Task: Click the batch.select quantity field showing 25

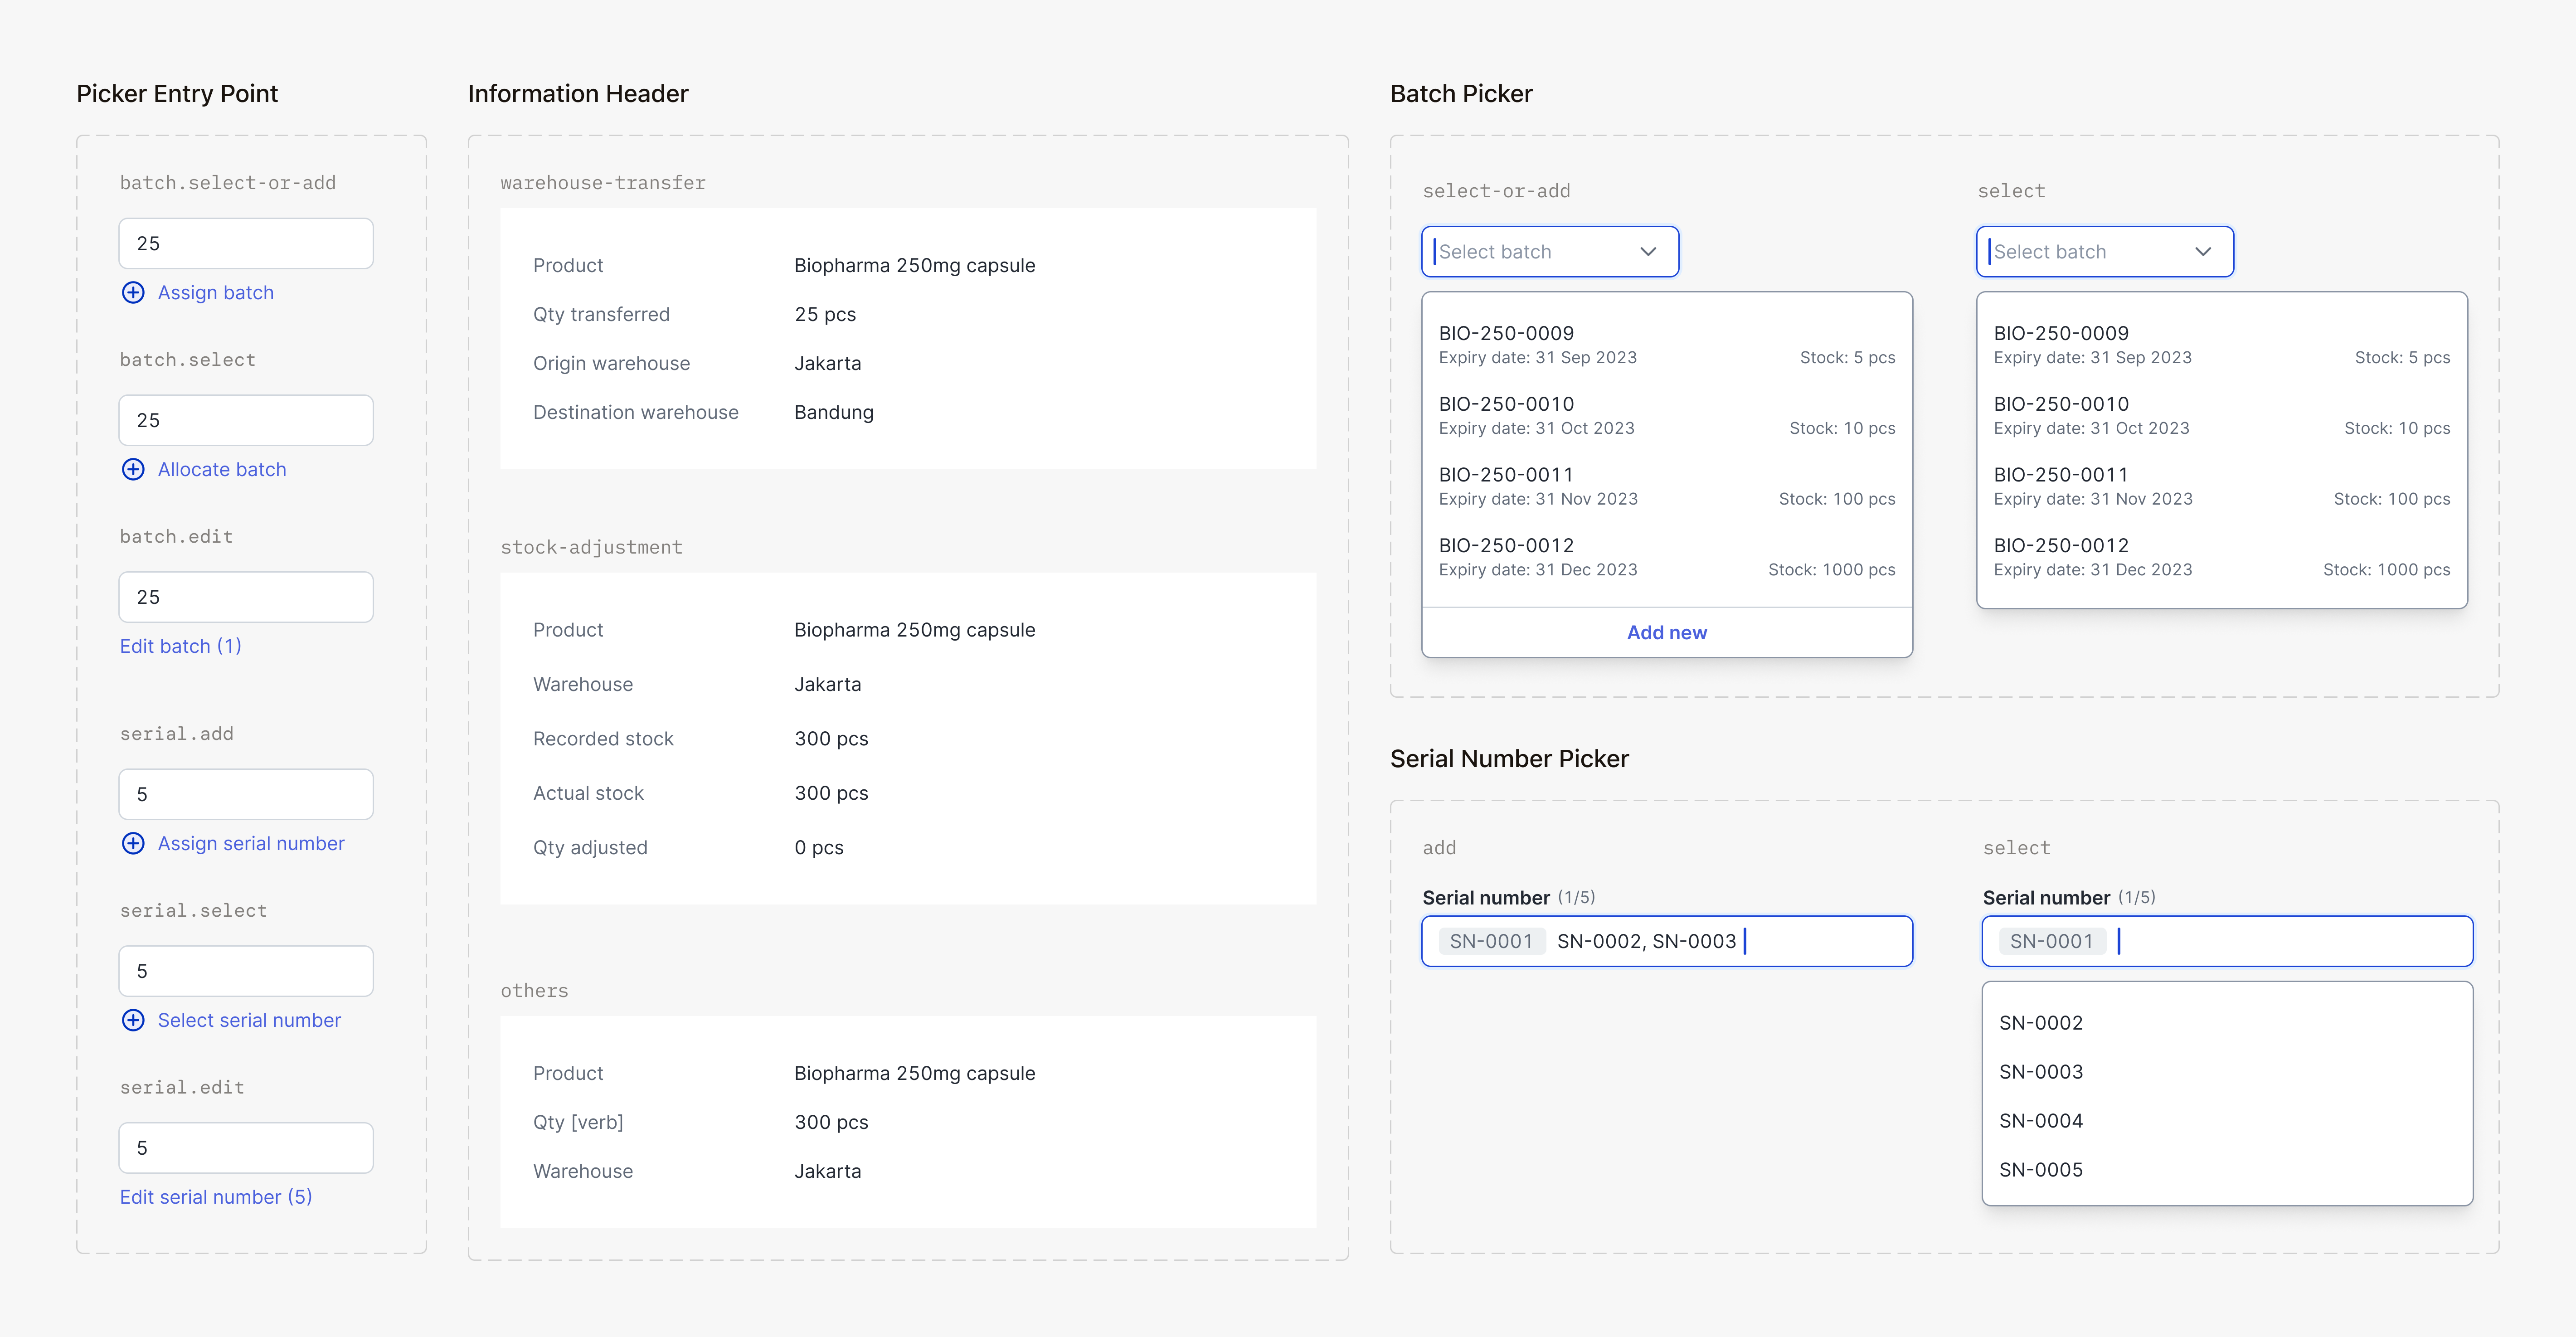Action: 246,420
